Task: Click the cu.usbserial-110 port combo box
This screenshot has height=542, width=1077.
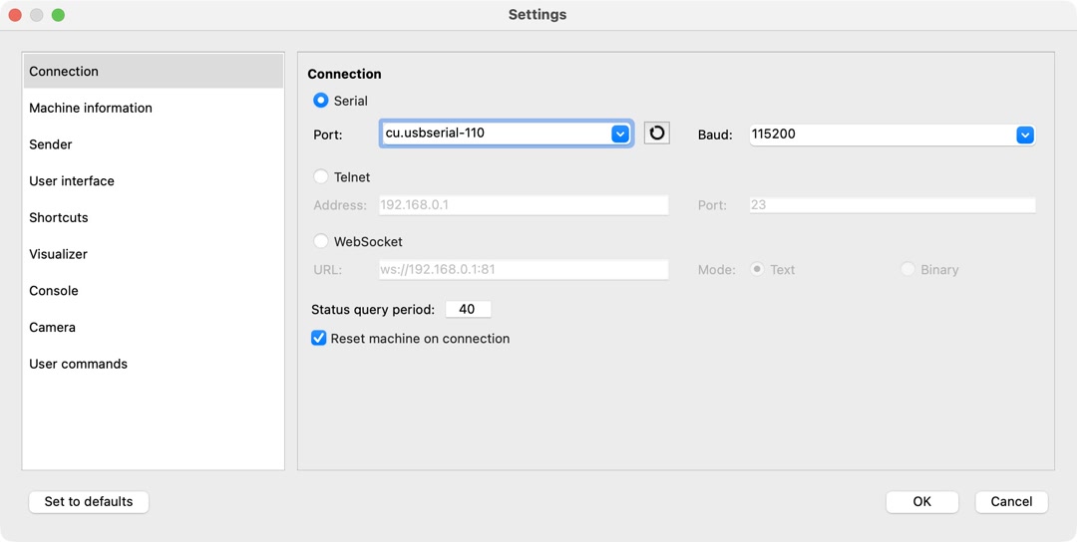Action: click(x=496, y=134)
